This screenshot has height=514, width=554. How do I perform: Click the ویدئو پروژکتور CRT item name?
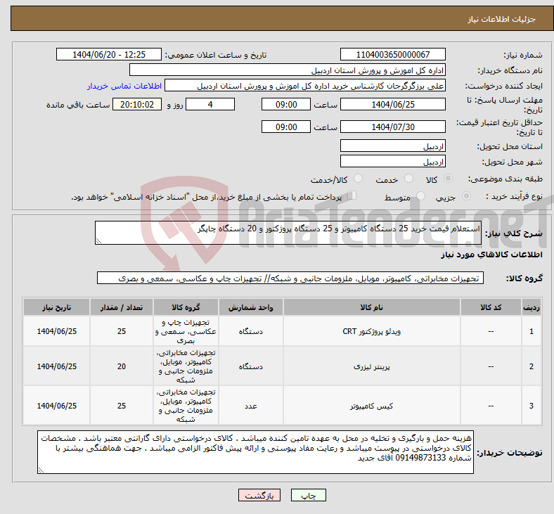[372, 331]
